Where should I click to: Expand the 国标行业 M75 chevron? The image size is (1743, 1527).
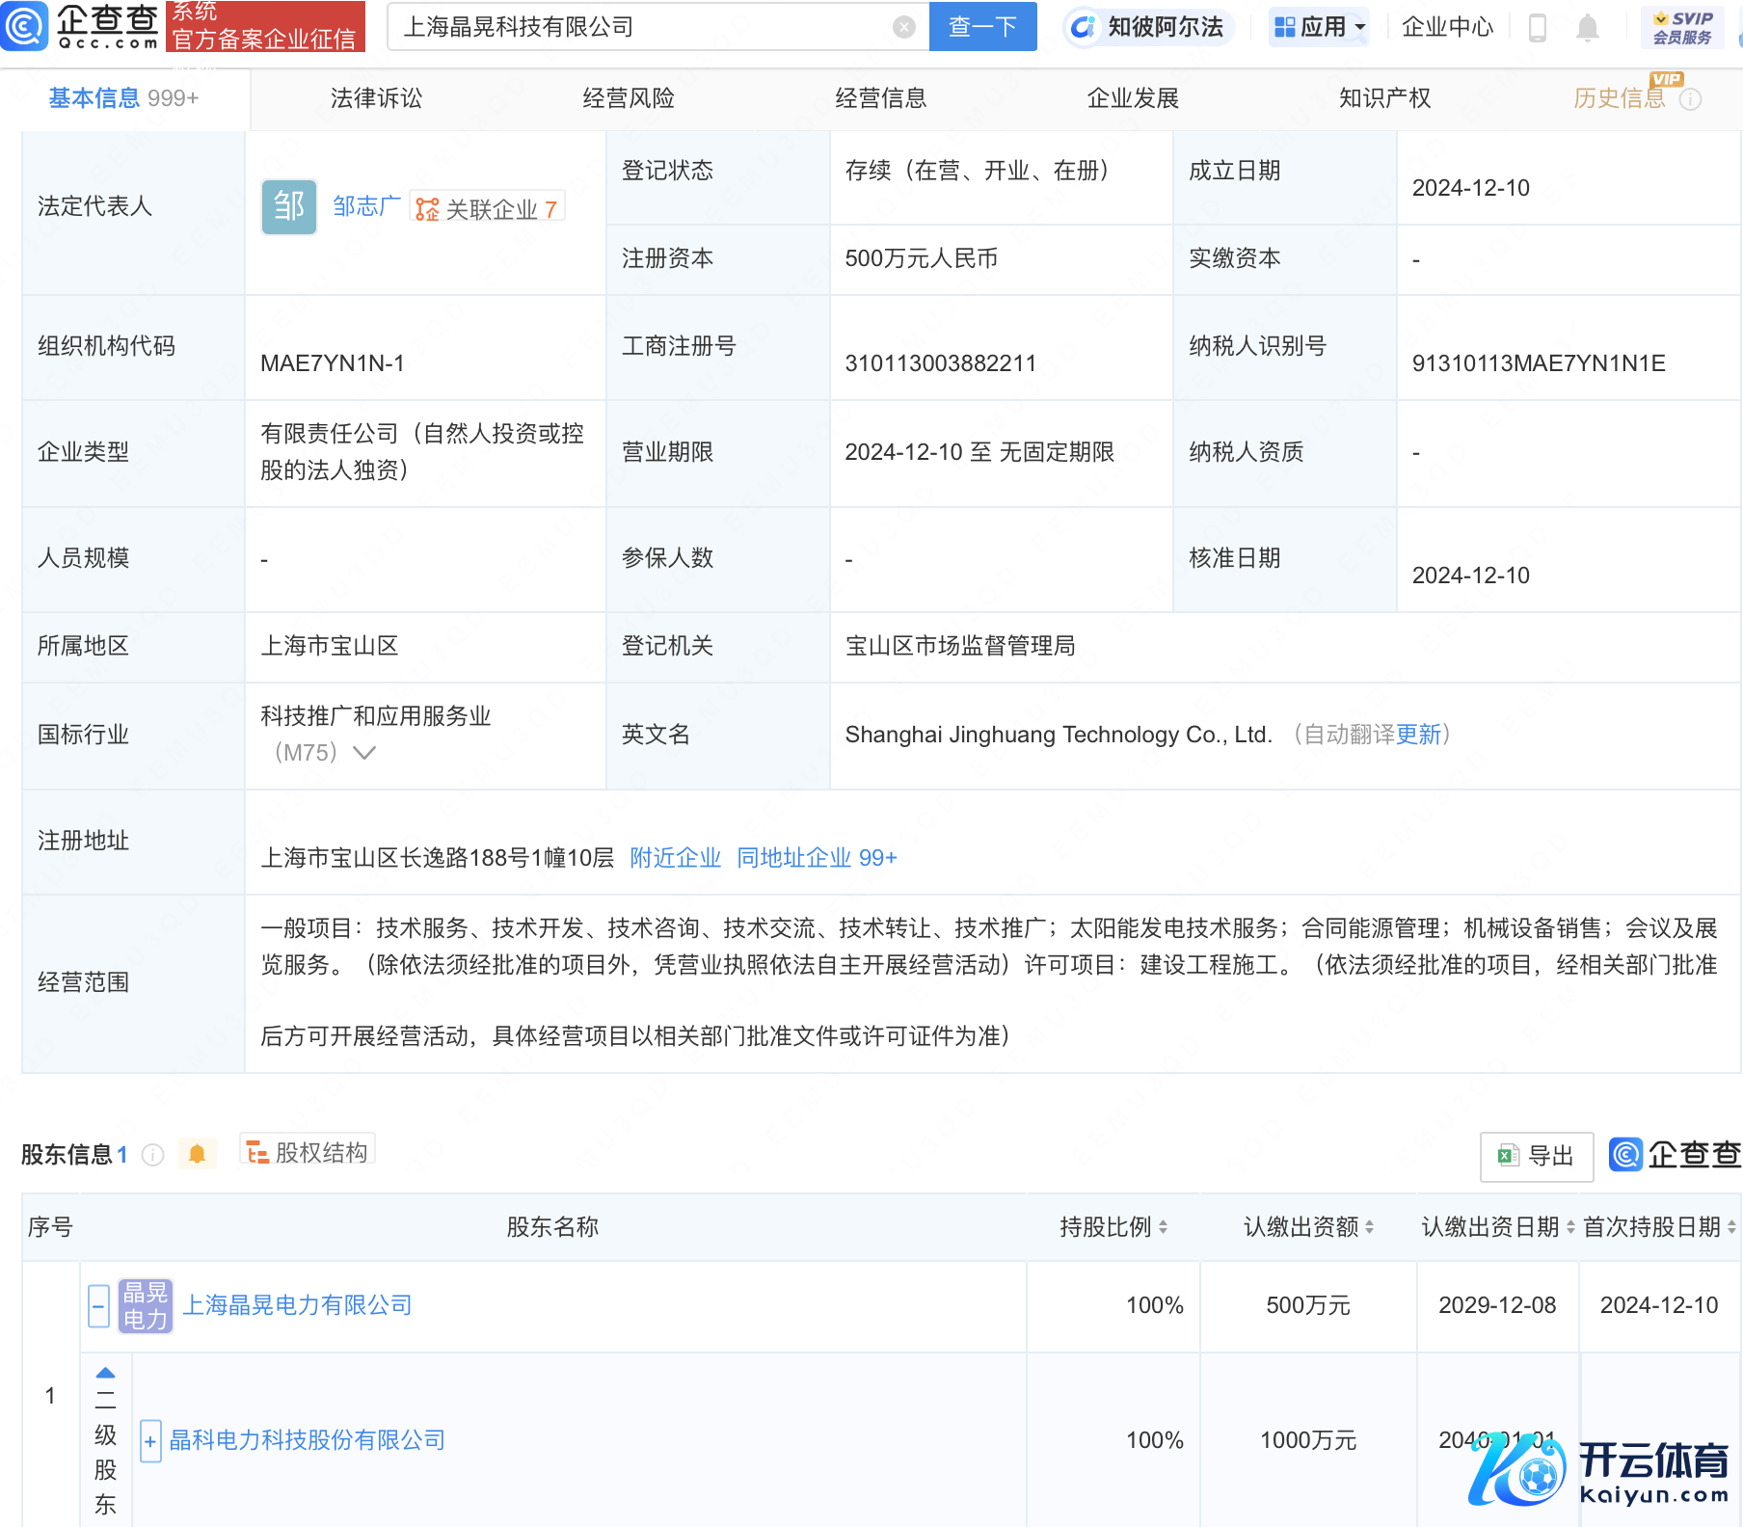pos(364,753)
